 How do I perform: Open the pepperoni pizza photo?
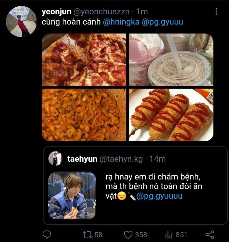point(84,60)
